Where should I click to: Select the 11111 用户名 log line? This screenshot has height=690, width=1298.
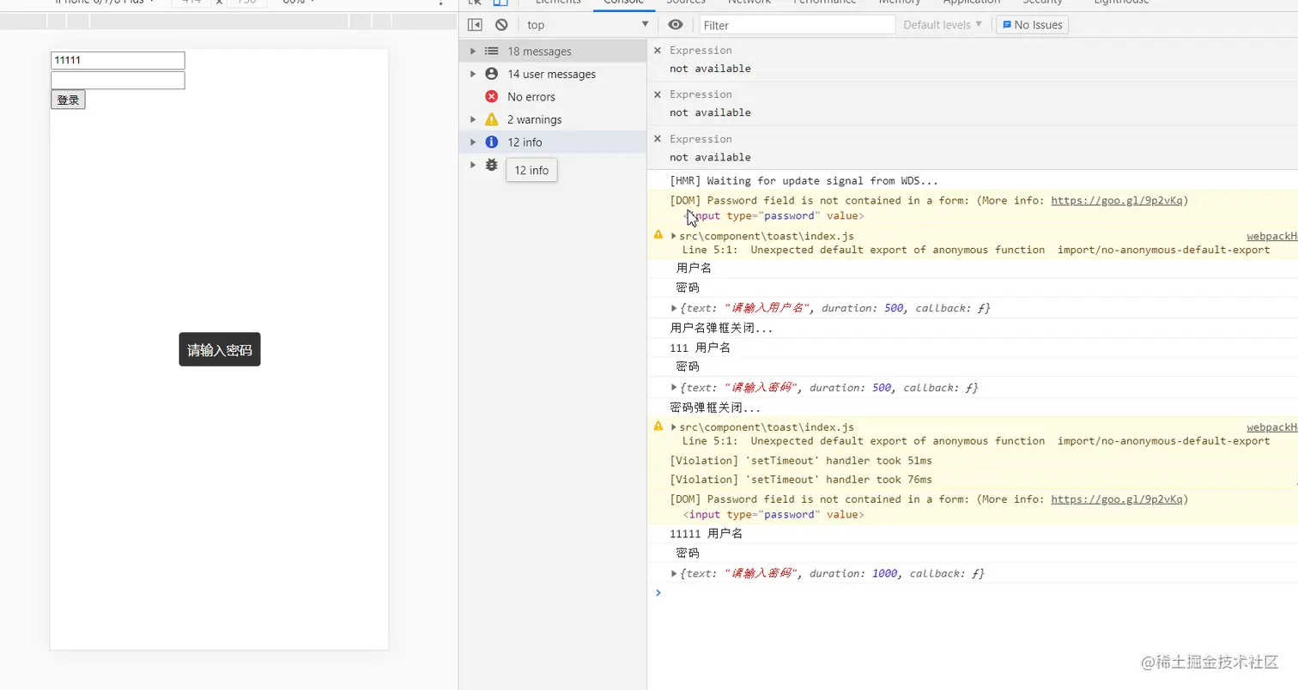tap(706, 534)
